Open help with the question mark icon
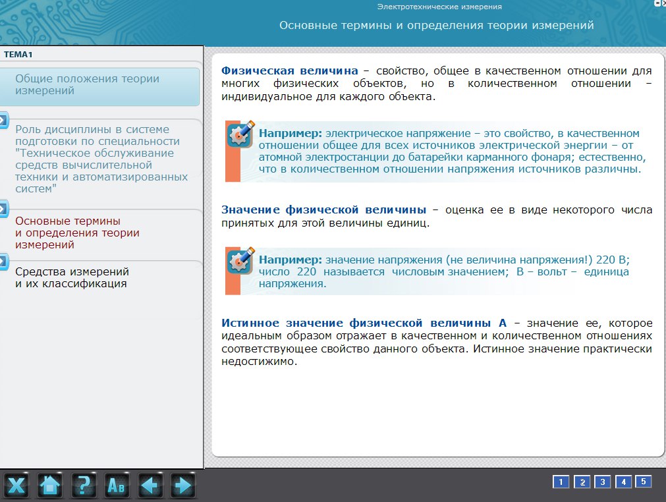The image size is (666, 502). (83, 486)
